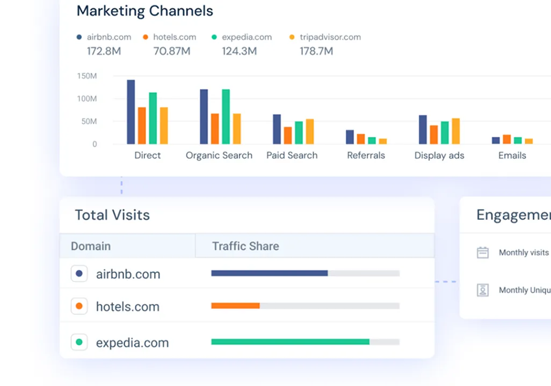Viewport: 551px width, 386px height.
Task: Open the expedia.com domain row
Action: point(132,343)
